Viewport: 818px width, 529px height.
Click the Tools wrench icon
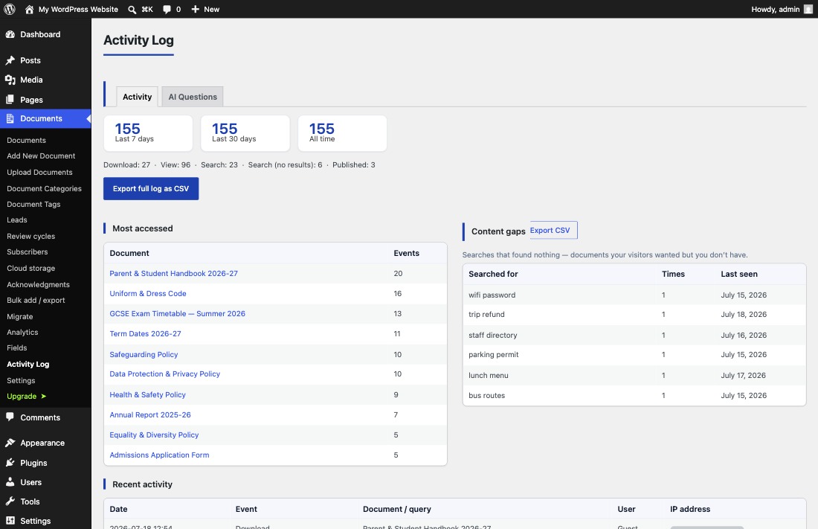[10, 501]
